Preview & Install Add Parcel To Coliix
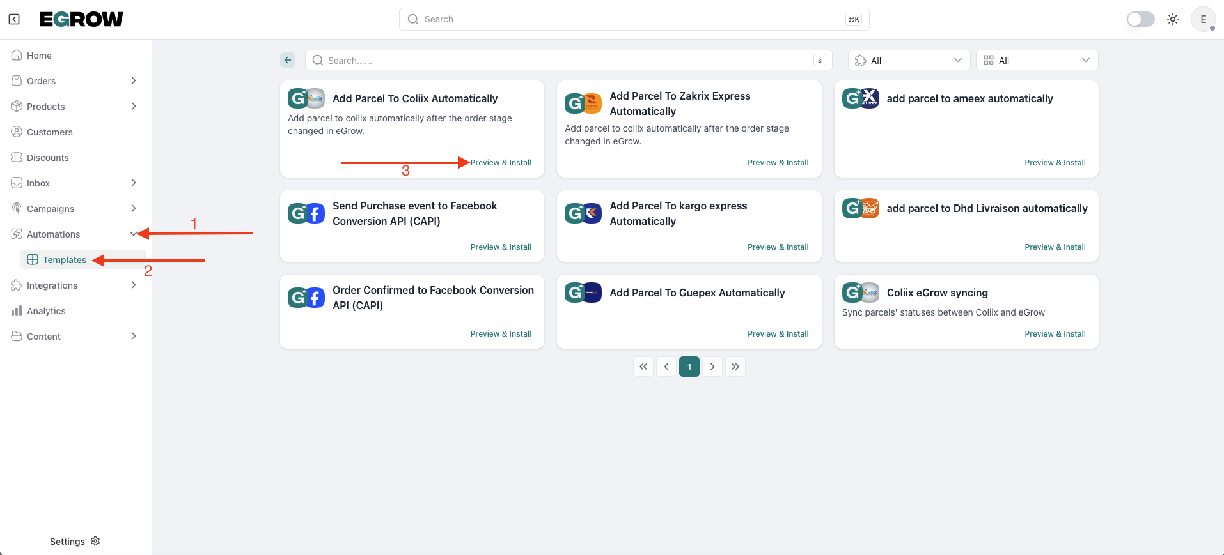This screenshot has height=555, width=1224. point(501,163)
